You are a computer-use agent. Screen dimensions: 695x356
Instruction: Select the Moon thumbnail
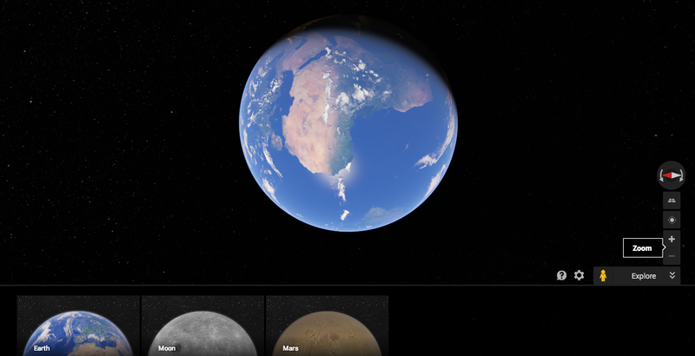coord(202,326)
